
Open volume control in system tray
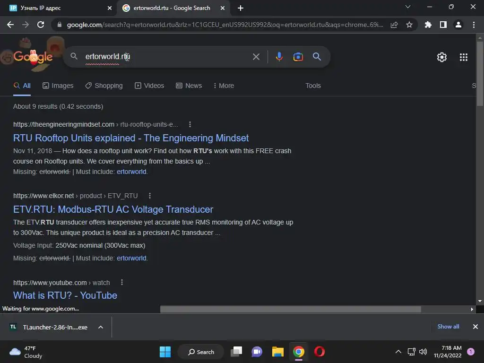tap(423, 352)
